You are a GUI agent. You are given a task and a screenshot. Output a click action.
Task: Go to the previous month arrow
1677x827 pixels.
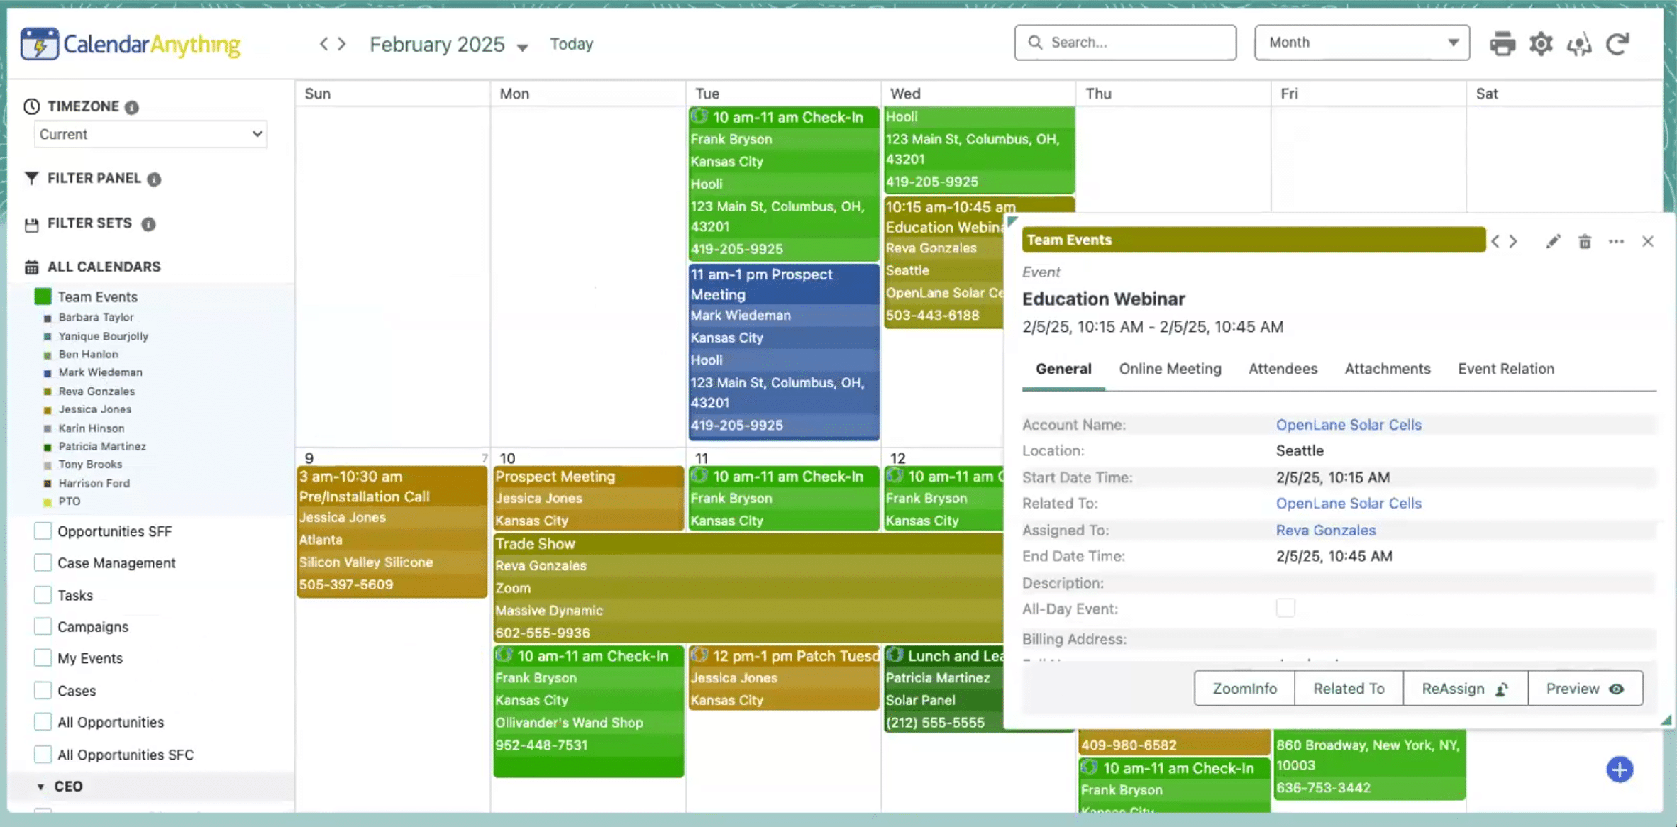click(x=323, y=44)
